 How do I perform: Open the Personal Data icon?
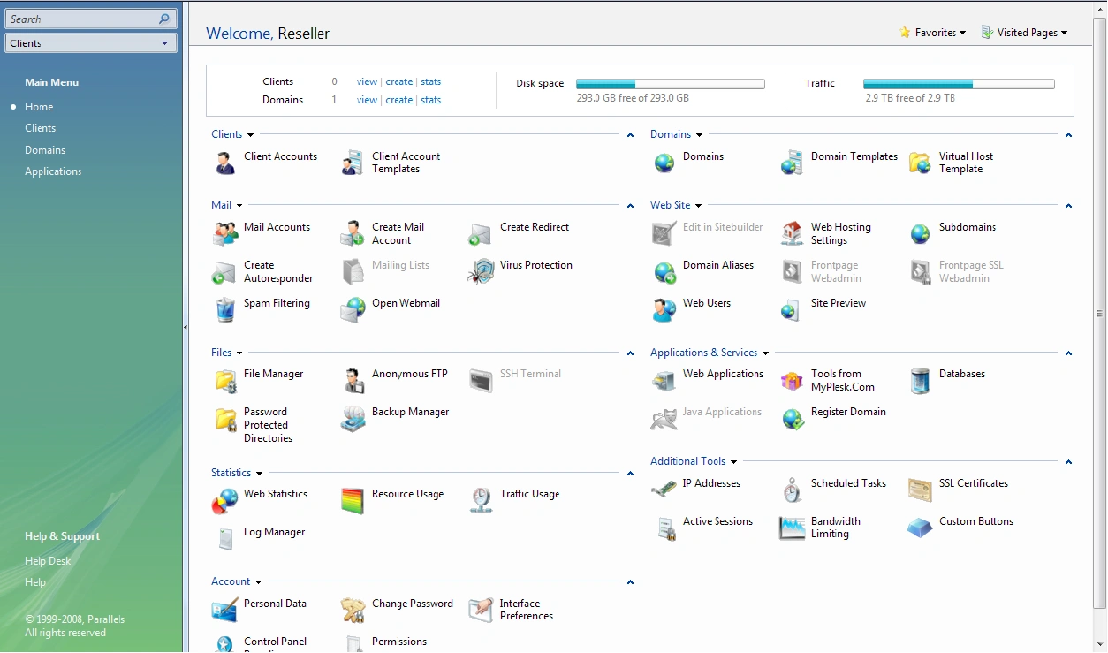point(225,610)
